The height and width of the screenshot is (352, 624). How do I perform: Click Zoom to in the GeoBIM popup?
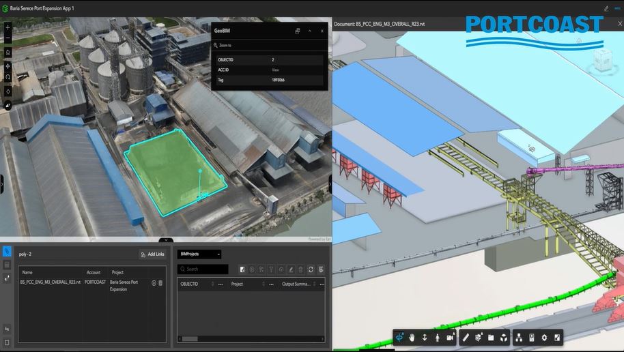(x=223, y=45)
